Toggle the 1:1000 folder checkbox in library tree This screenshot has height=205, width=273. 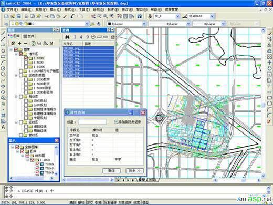coord(26,58)
